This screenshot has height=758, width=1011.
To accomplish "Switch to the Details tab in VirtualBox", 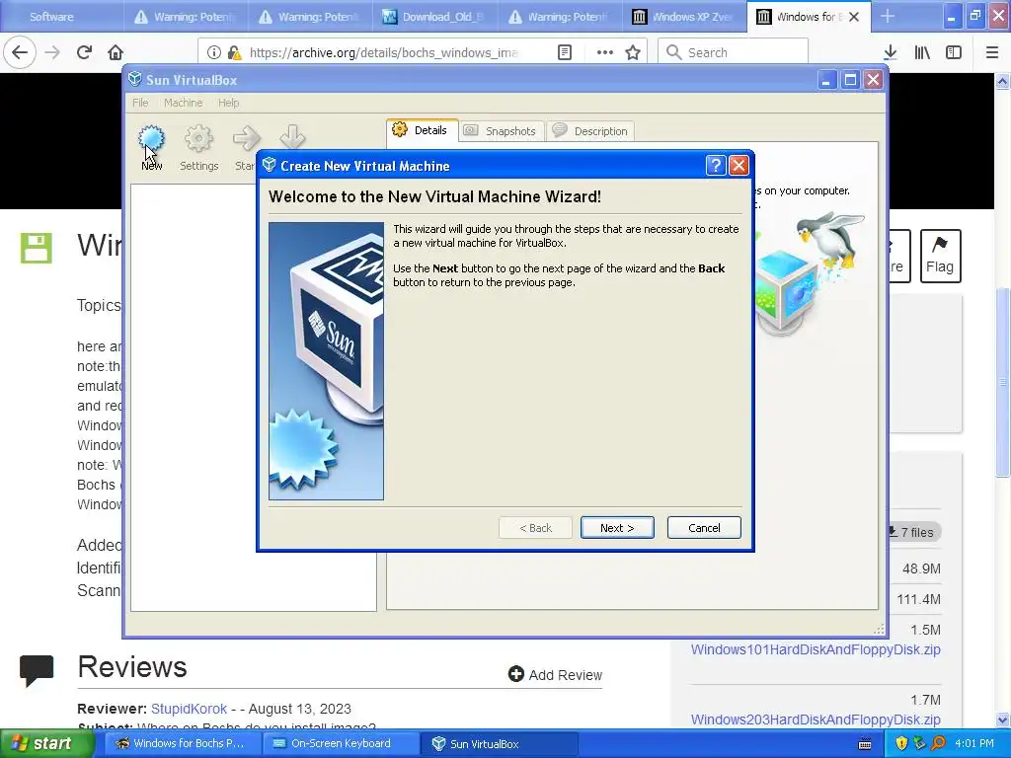I will [422, 130].
